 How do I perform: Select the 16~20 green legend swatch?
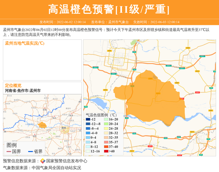pyautogui.click(x=106, y=119)
